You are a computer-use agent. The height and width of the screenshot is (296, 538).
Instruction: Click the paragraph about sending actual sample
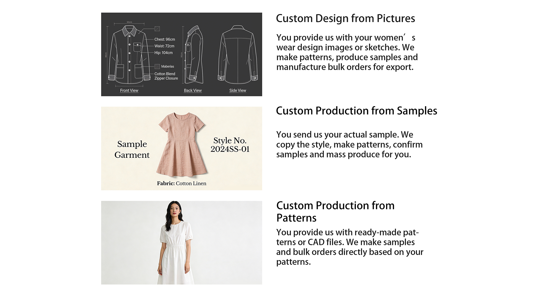[x=349, y=144]
